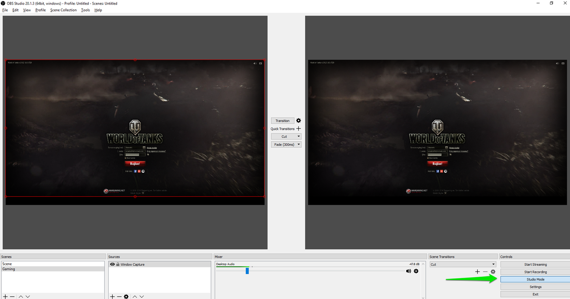
Task: Remove scene transition with minus icon
Action: click(485, 271)
